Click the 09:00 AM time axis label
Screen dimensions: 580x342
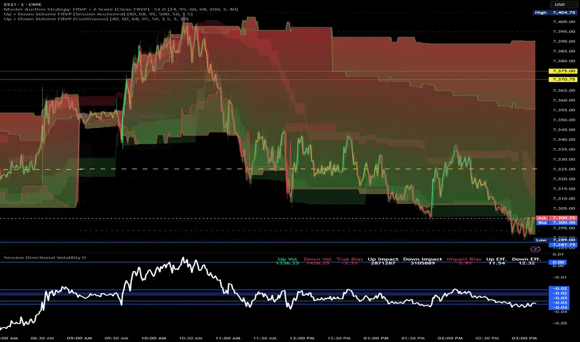click(79, 338)
